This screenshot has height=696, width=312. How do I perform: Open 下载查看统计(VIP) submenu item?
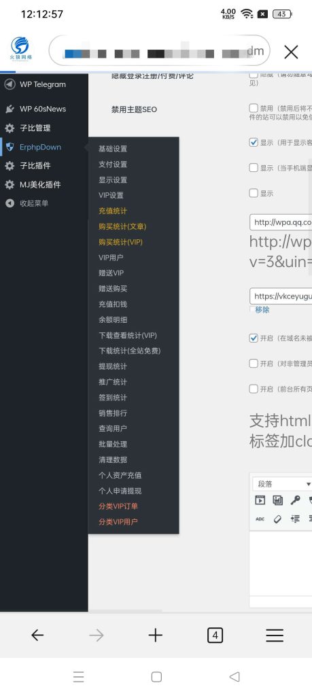(128, 335)
